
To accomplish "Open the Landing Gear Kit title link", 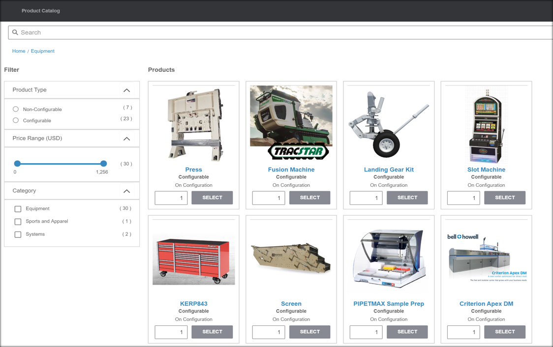I will (x=389, y=170).
